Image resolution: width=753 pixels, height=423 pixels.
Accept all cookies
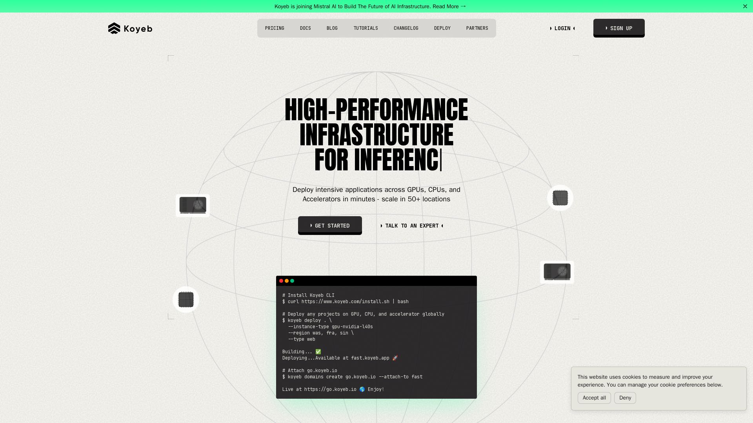click(594, 398)
